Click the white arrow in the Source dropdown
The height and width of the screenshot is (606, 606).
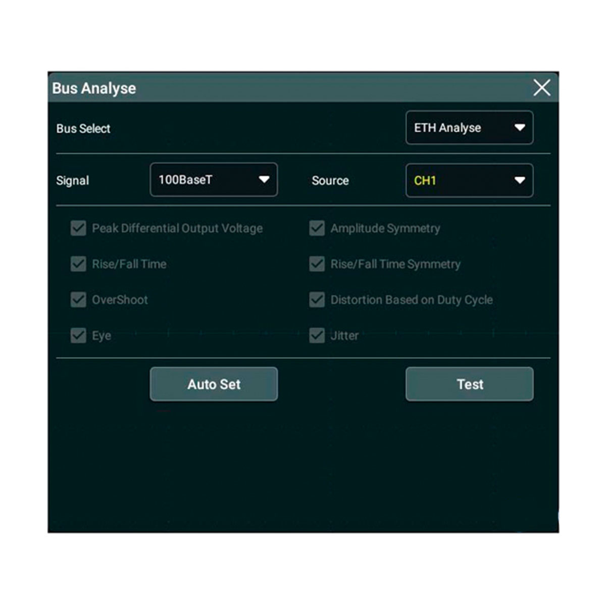(520, 180)
